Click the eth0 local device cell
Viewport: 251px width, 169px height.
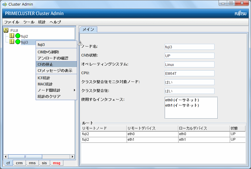tap(204, 134)
